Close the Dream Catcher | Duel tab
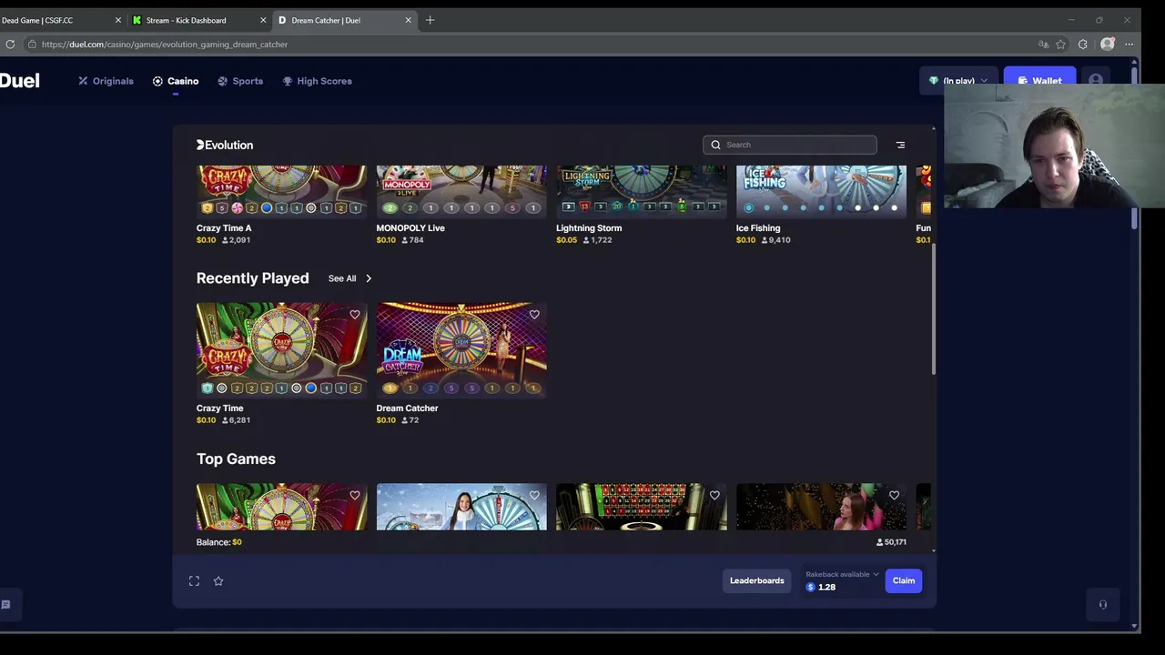Screen dimensions: 1165x655 pos(408,20)
